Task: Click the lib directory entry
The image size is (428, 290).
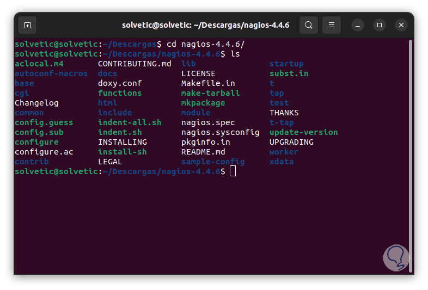Action: [188, 64]
